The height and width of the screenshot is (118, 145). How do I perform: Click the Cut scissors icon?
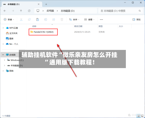[x=21, y=20]
